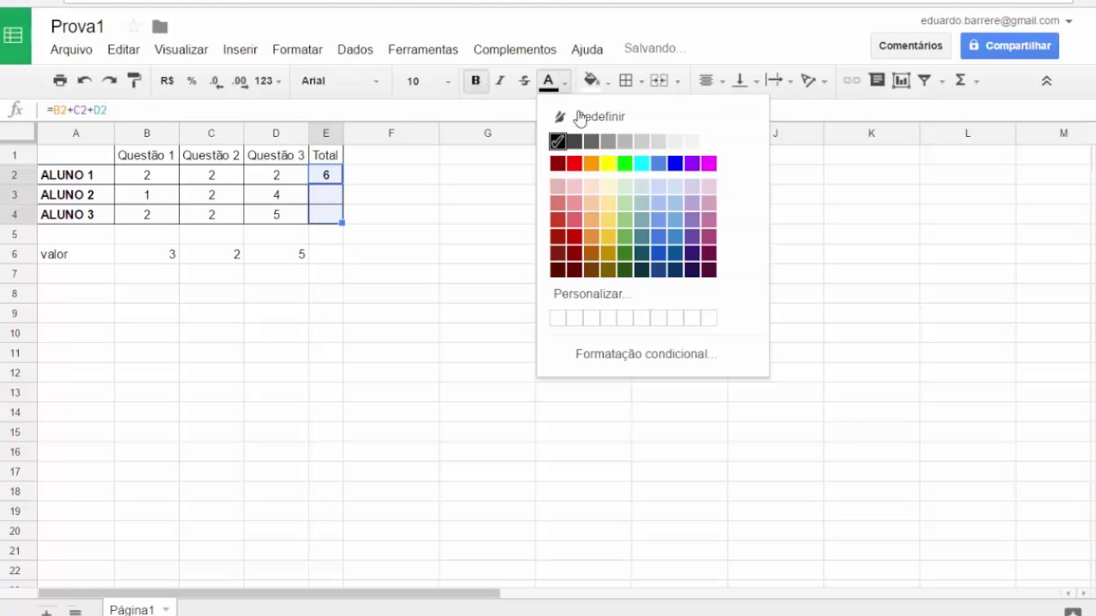Toggle italic formatting
Image resolution: width=1096 pixels, height=616 pixels.
500,80
